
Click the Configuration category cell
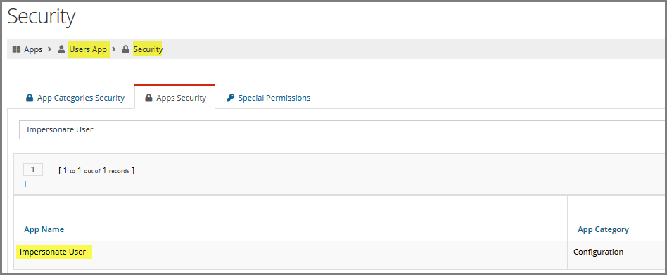598,252
